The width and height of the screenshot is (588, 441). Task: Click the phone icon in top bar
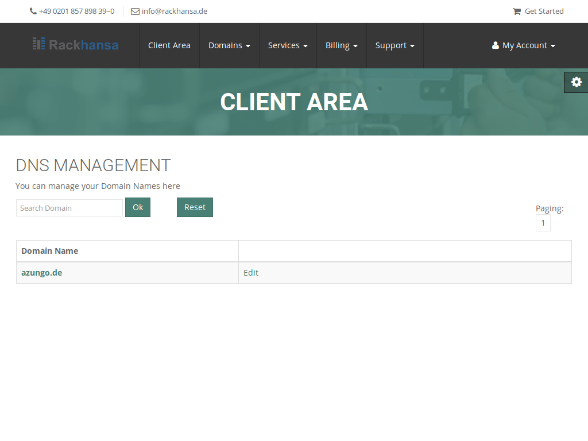pyautogui.click(x=33, y=11)
